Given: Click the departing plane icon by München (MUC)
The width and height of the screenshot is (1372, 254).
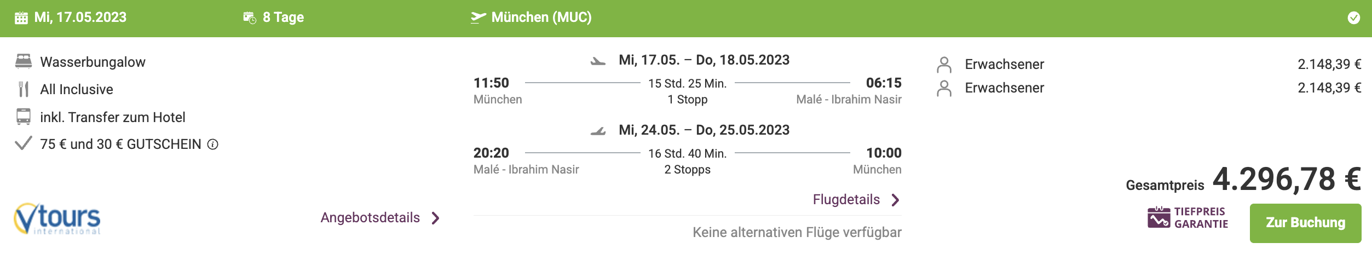Looking at the screenshot, I should pyautogui.click(x=478, y=18).
